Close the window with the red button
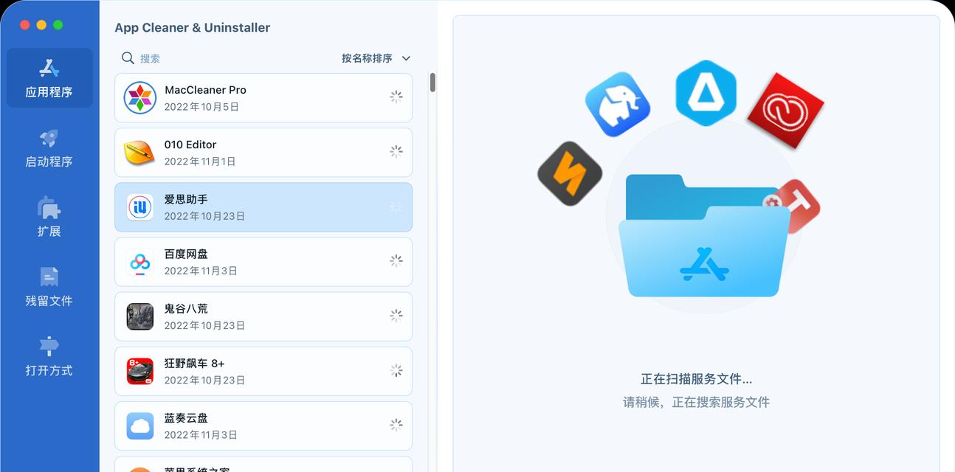The height and width of the screenshot is (472, 955). tap(24, 25)
